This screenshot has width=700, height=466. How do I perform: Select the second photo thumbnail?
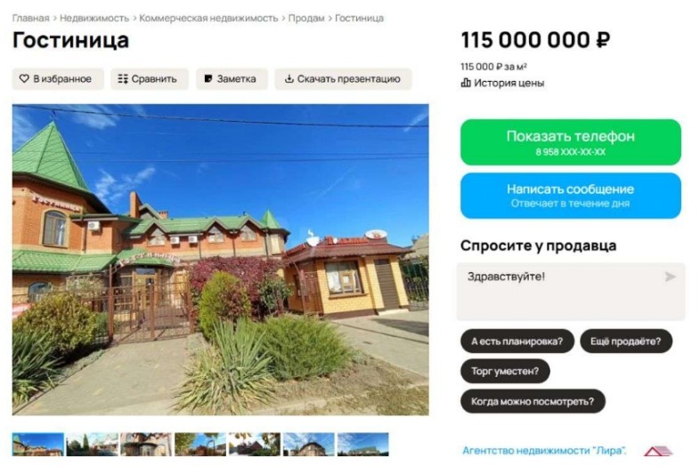[93, 444]
